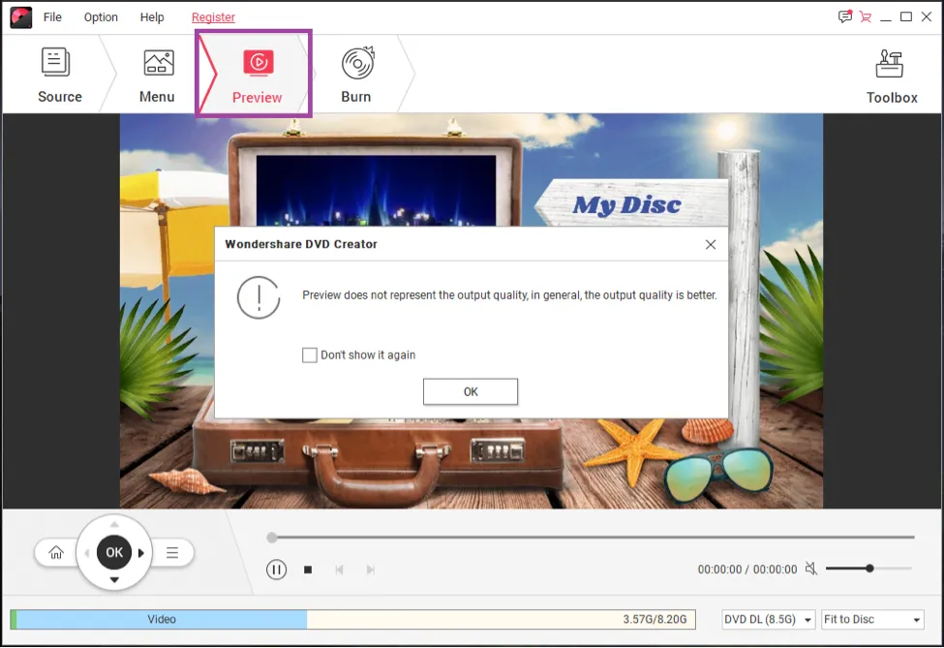This screenshot has width=944, height=648.
Task: Click the remote's list menu icon
Action: pyautogui.click(x=172, y=552)
